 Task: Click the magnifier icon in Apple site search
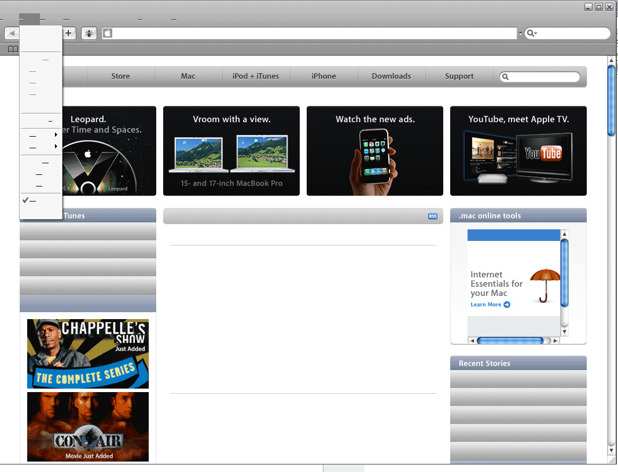tap(505, 77)
